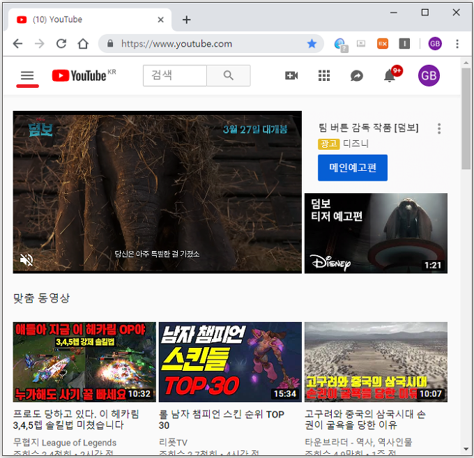Click the 디즈니 advertiser link
Viewport: 474px width, 458px height.
pyautogui.click(x=355, y=144)
